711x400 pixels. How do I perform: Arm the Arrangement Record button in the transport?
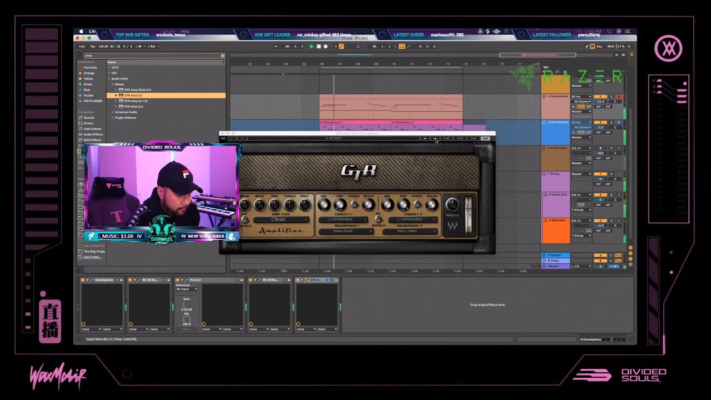[x=326, y=46]
